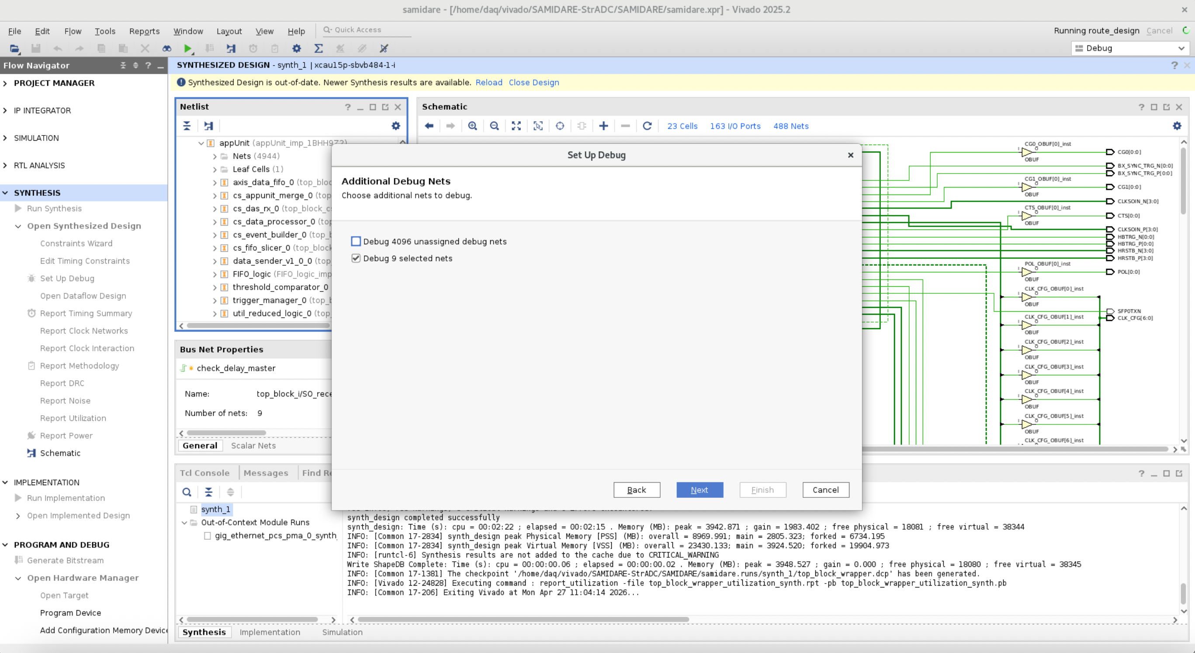Click search icon in Design Runs panel
Image resolution: width=1195 pixels, height=653 pixels.
pyautogui.click(x=187, y=492)
